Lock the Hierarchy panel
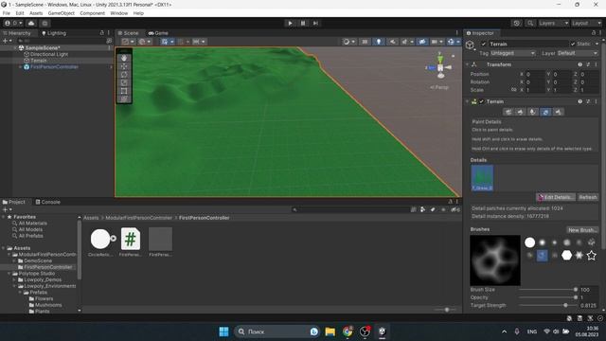The width and height of the screenshot is (606, 341). [102, 33]
